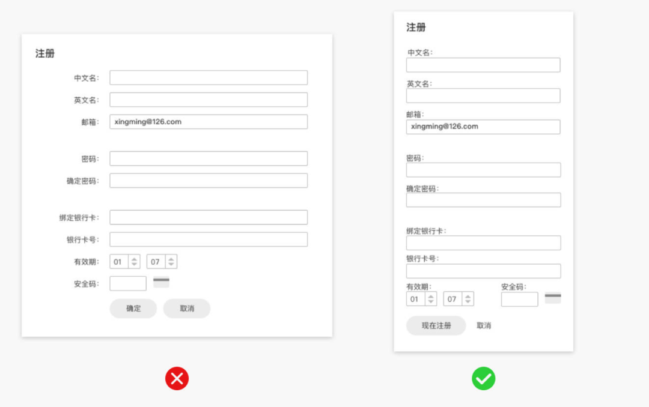Click the green checkmark correct-example icon
The width and height of the screenshot is (649, 407).
pyautogui.click(x=483, y=379)
